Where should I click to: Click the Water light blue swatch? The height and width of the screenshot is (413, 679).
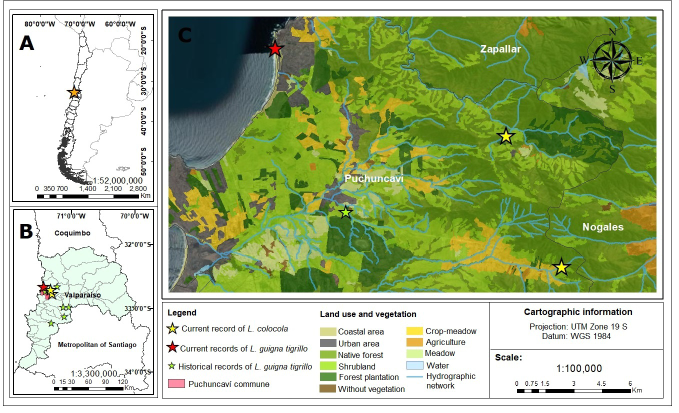[x=414, y=365]
